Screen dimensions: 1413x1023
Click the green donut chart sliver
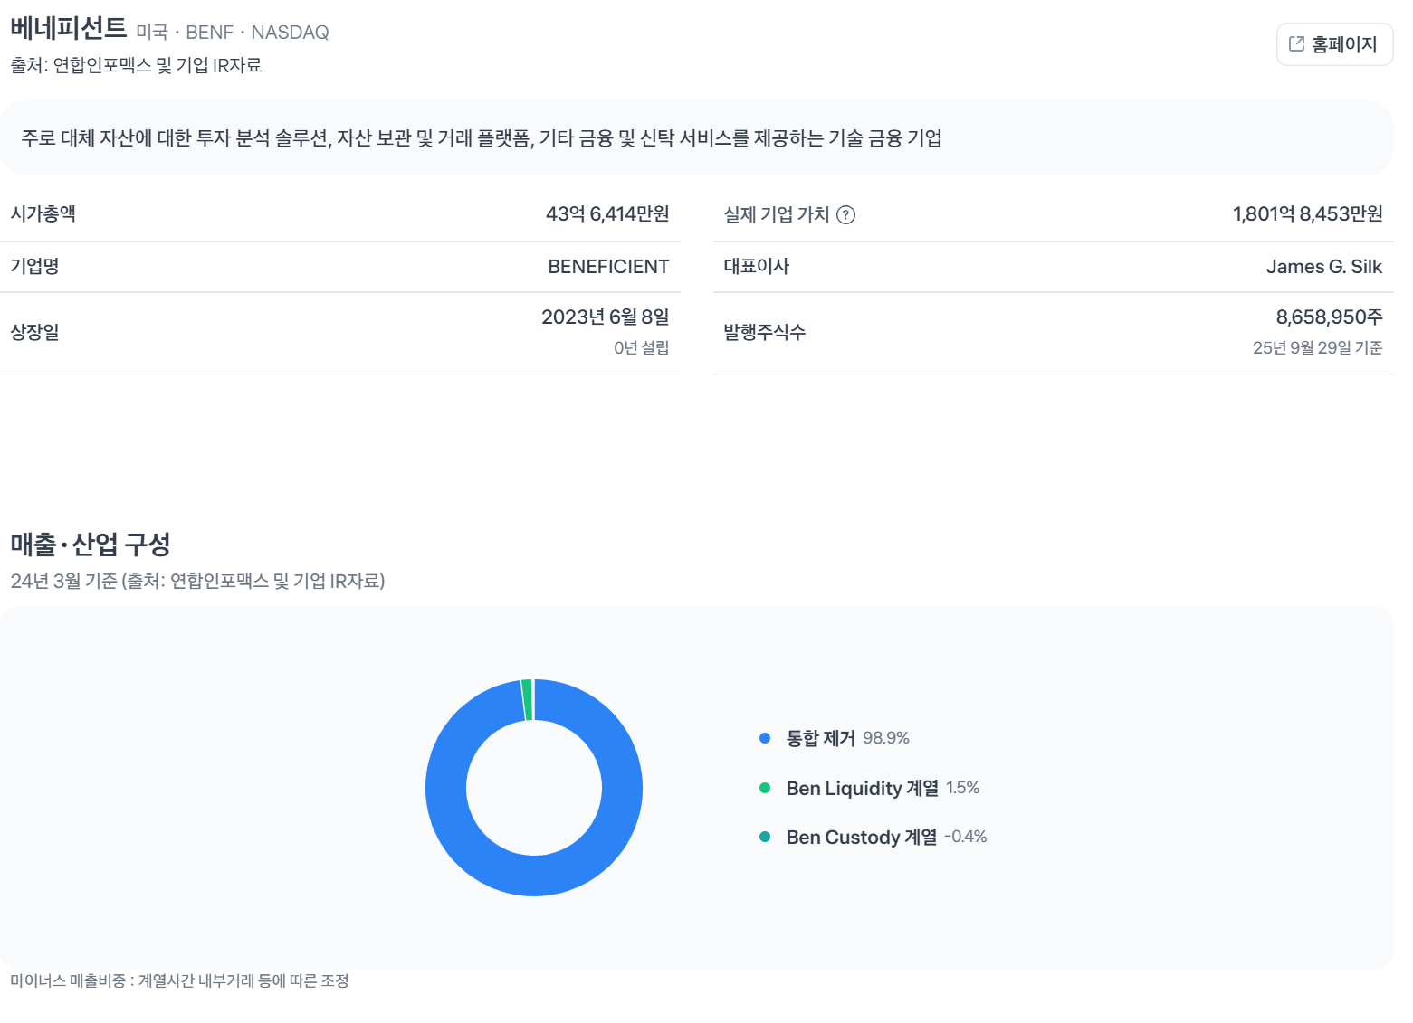coord(527,700)
